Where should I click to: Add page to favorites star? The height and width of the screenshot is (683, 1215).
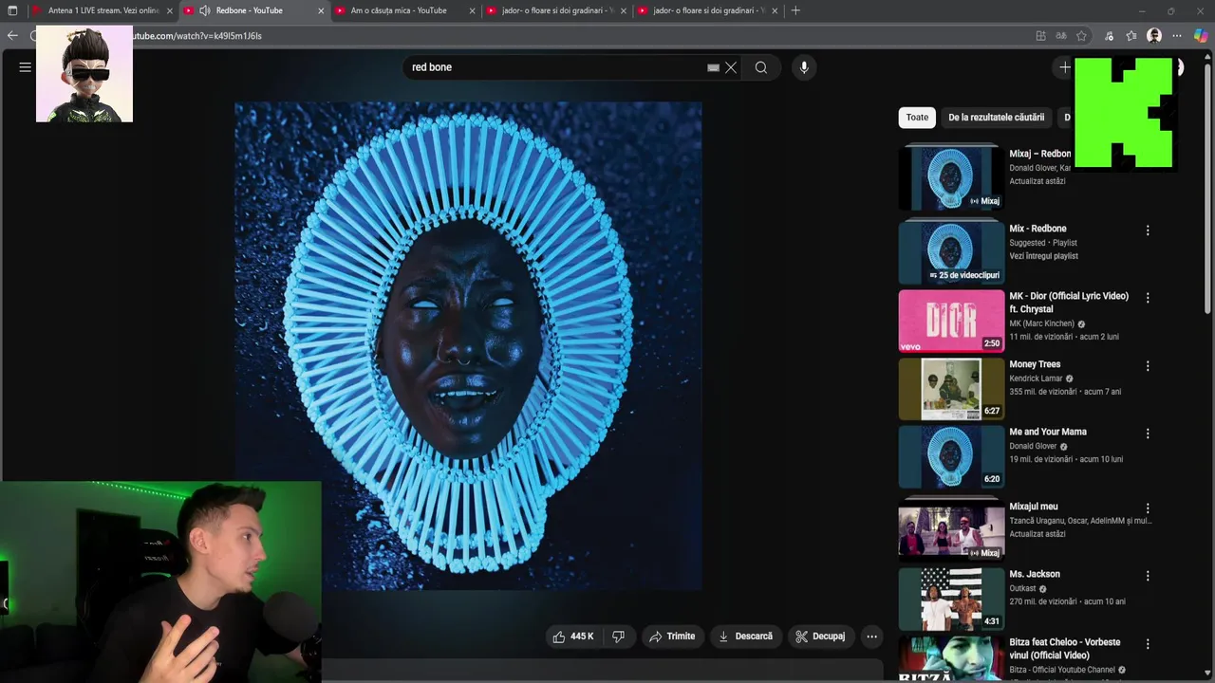point(1081,36)
